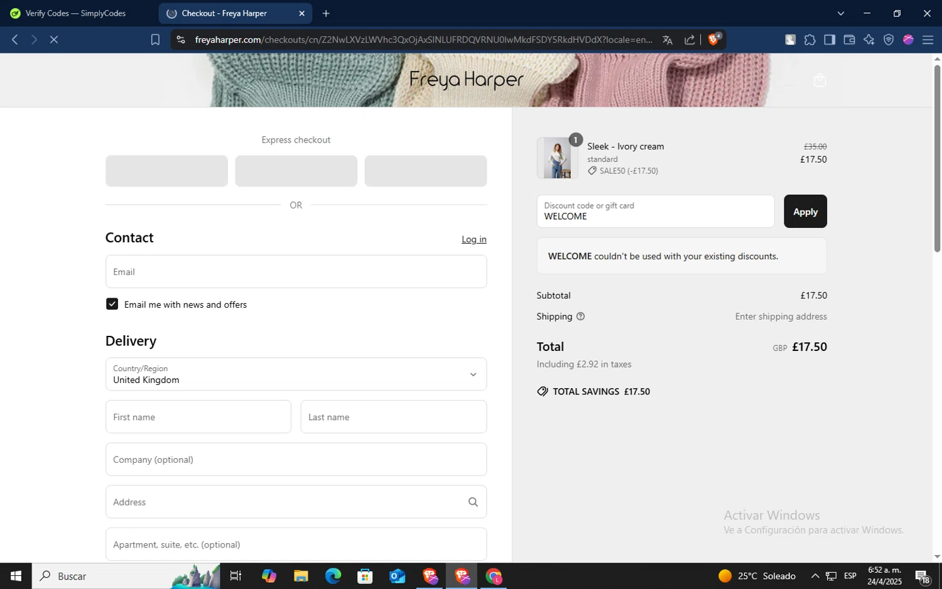Open the taskbar clock and date

click(885, 576)
